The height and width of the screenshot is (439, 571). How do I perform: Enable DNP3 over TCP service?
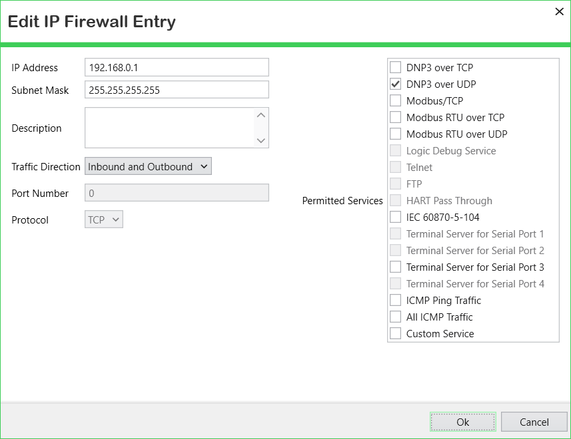tap(396, 67)
